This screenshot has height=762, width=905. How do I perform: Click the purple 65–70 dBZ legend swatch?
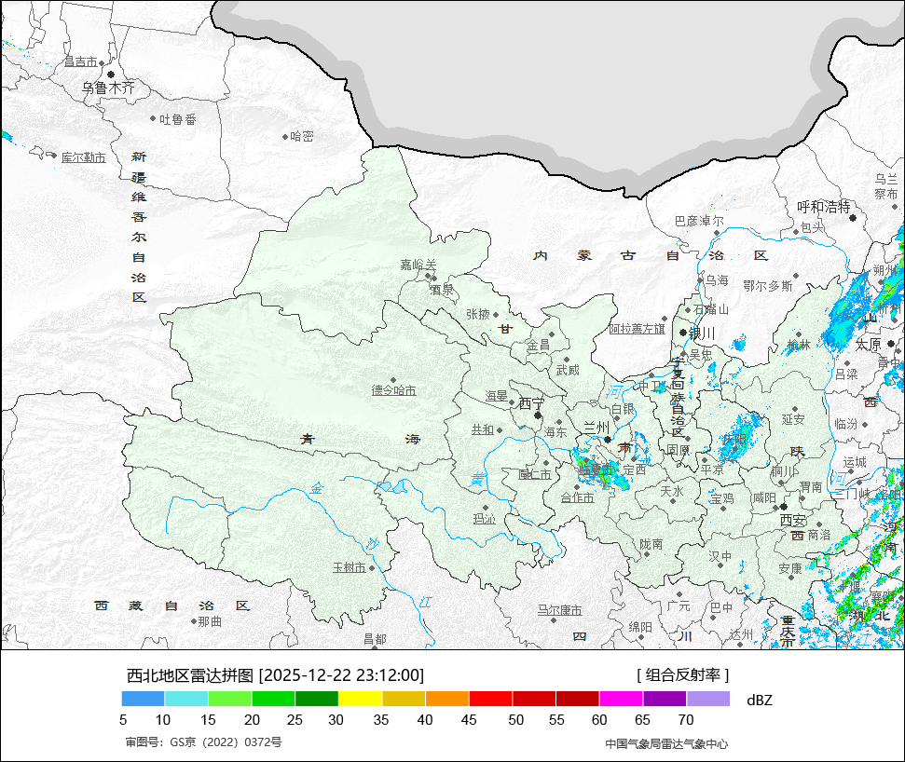point(665,699)
